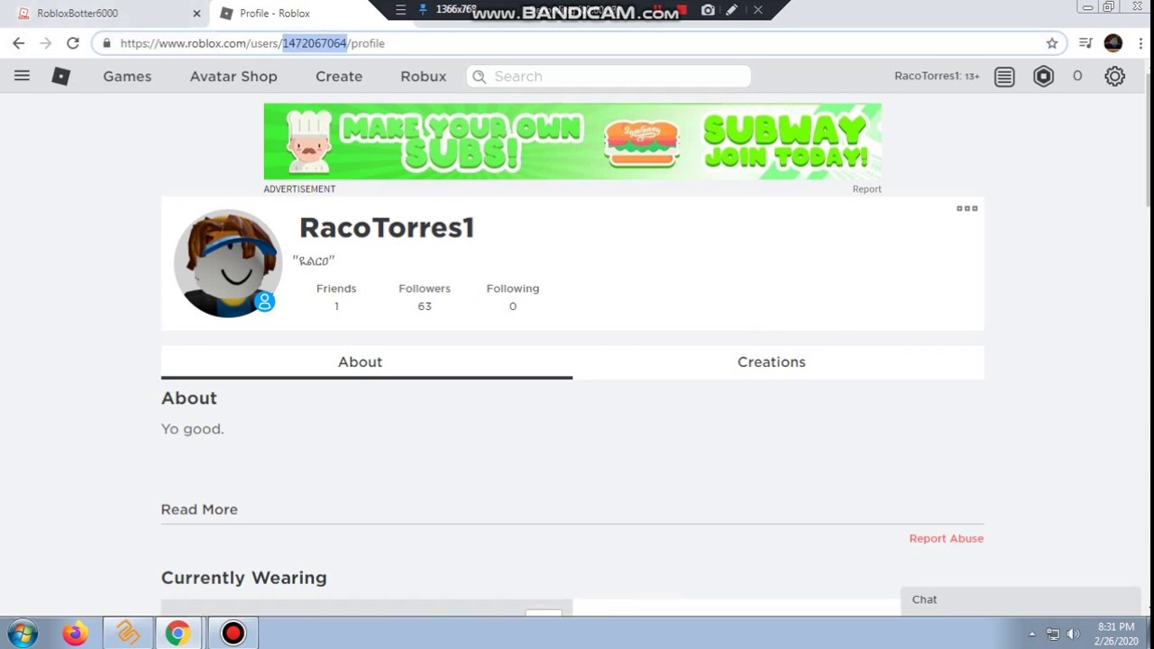Click the Report Abuse link
The height and width of the screenshot is (649, 1154).
pos(946,538)
